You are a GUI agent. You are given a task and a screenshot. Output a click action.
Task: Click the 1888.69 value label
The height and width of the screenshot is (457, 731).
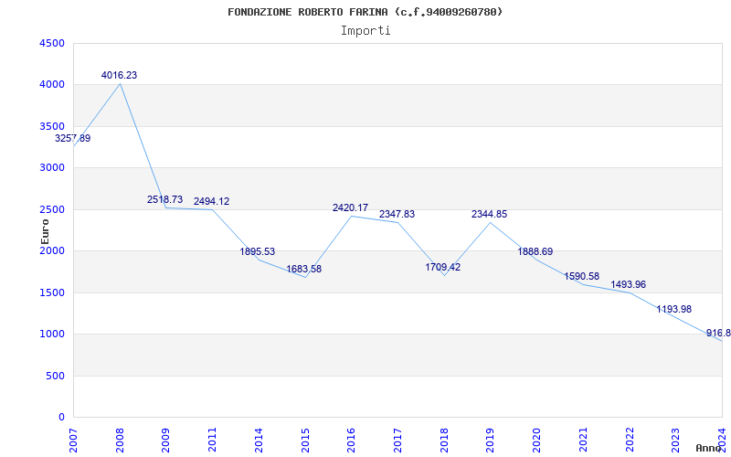535,252
